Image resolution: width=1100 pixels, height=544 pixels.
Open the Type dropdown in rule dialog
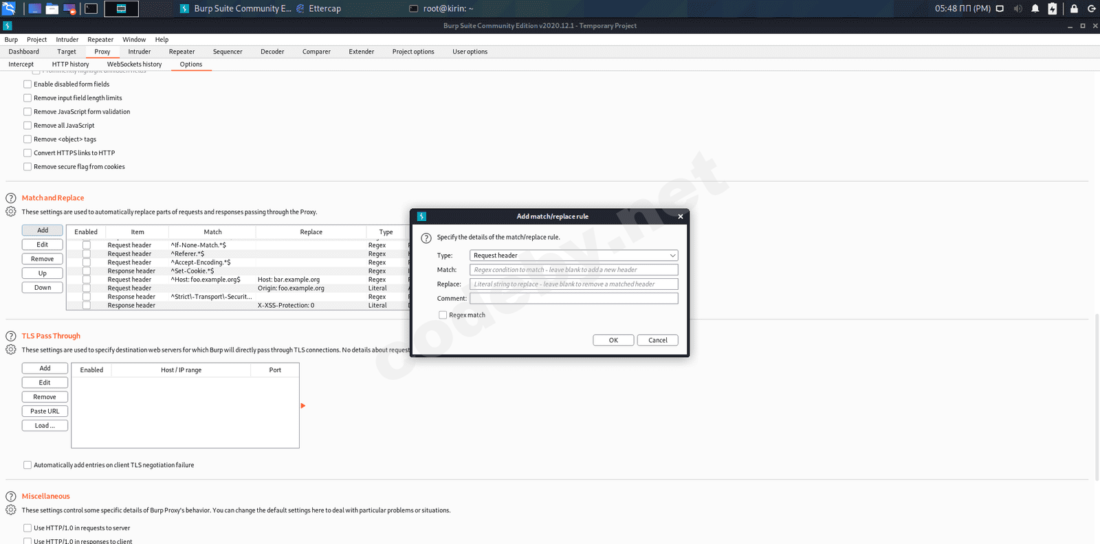pyautogui.click(x=574, y=256)
